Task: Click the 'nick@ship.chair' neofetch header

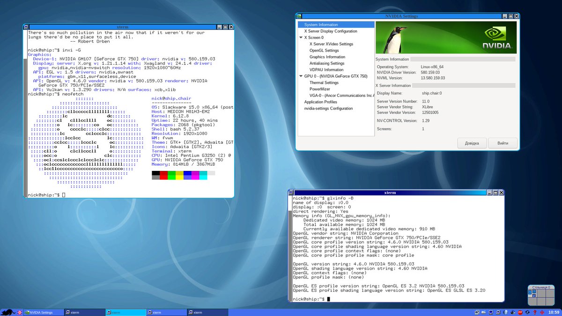Action: coord(171,99)
